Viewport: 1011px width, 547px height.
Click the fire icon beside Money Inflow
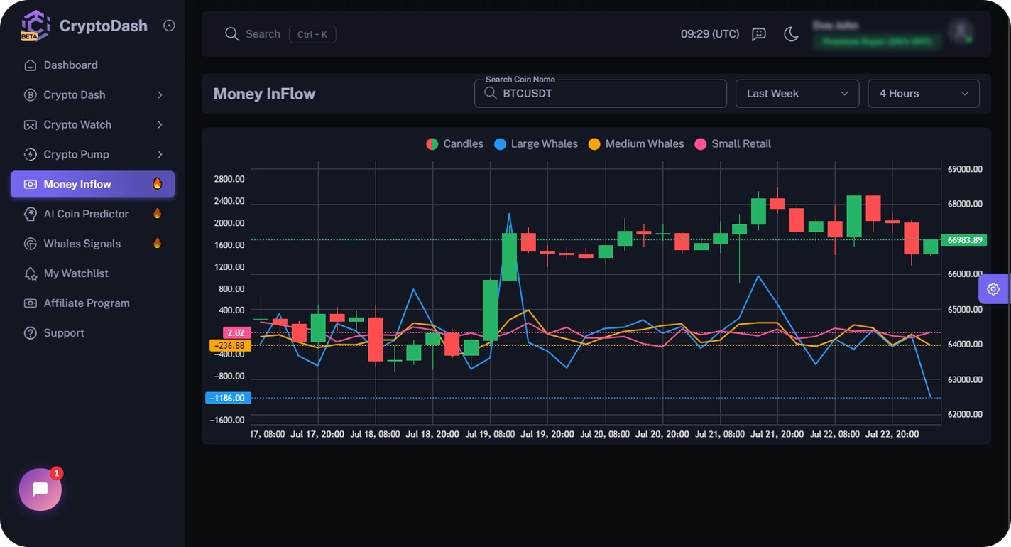(158, 183)
